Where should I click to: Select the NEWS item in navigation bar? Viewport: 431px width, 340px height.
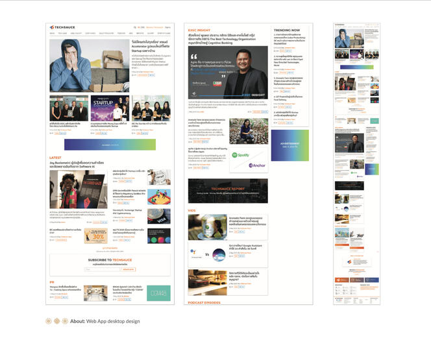tap(52, 33)
